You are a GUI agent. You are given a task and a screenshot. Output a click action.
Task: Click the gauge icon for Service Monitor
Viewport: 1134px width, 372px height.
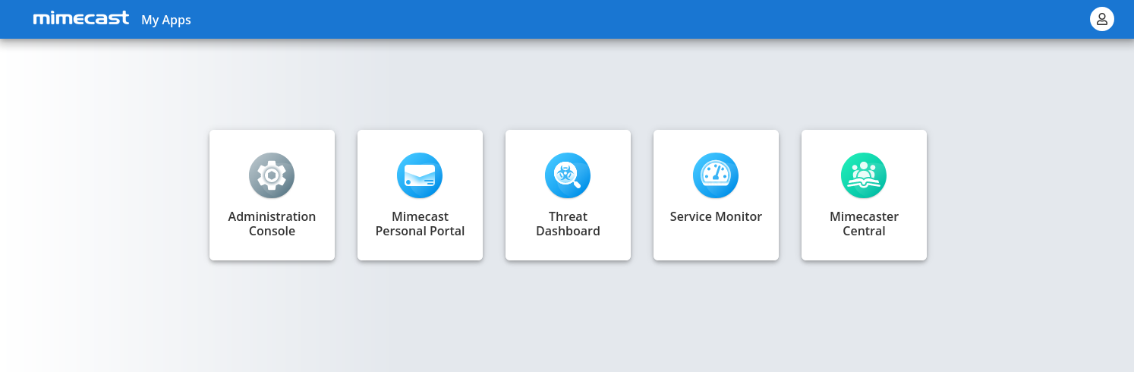point(716,176)
